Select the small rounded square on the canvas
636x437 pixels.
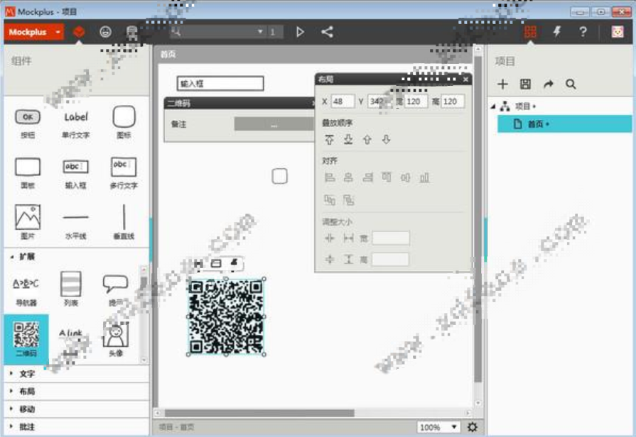(x=279, y=176)
